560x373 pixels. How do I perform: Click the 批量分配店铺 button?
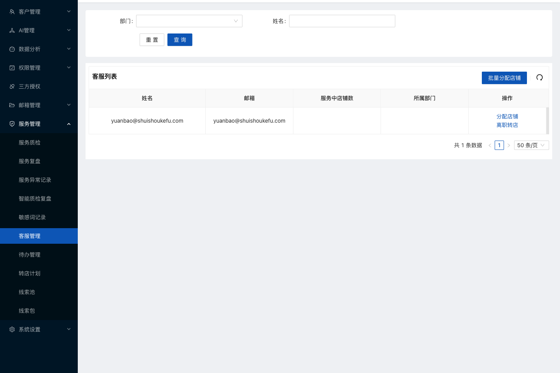[x=504, y=78]
